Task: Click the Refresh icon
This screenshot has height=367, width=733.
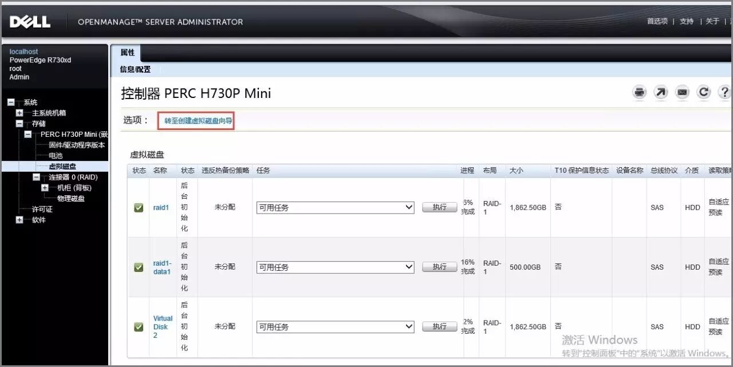Action: 703,92
